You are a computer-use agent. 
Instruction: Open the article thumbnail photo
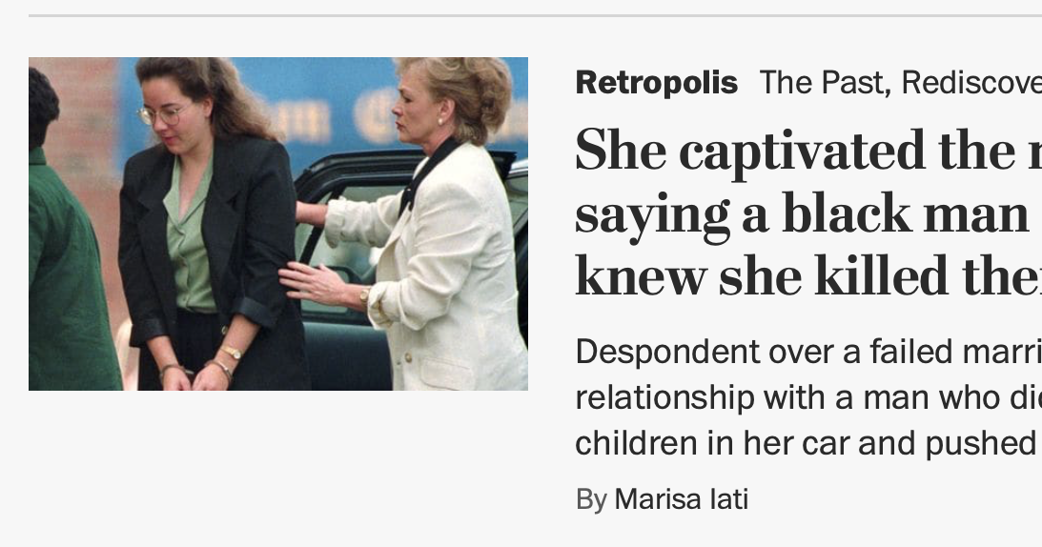[x=277, y=223]
